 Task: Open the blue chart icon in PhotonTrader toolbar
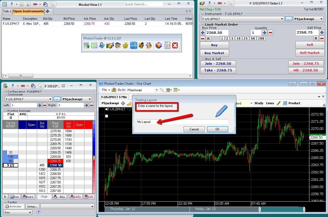point(134,46)
